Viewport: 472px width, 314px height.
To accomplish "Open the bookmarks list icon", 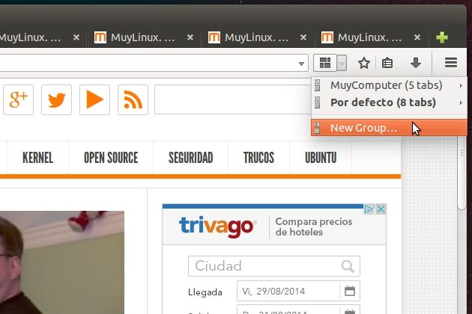I will [x=387, y=63].
